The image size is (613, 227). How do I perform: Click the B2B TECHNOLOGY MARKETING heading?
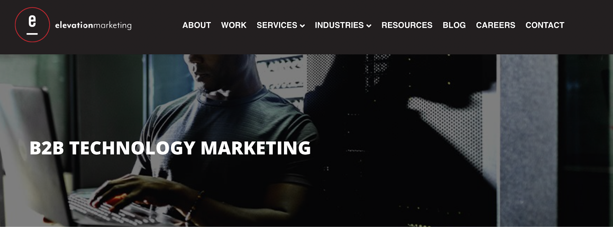[170, 148]
